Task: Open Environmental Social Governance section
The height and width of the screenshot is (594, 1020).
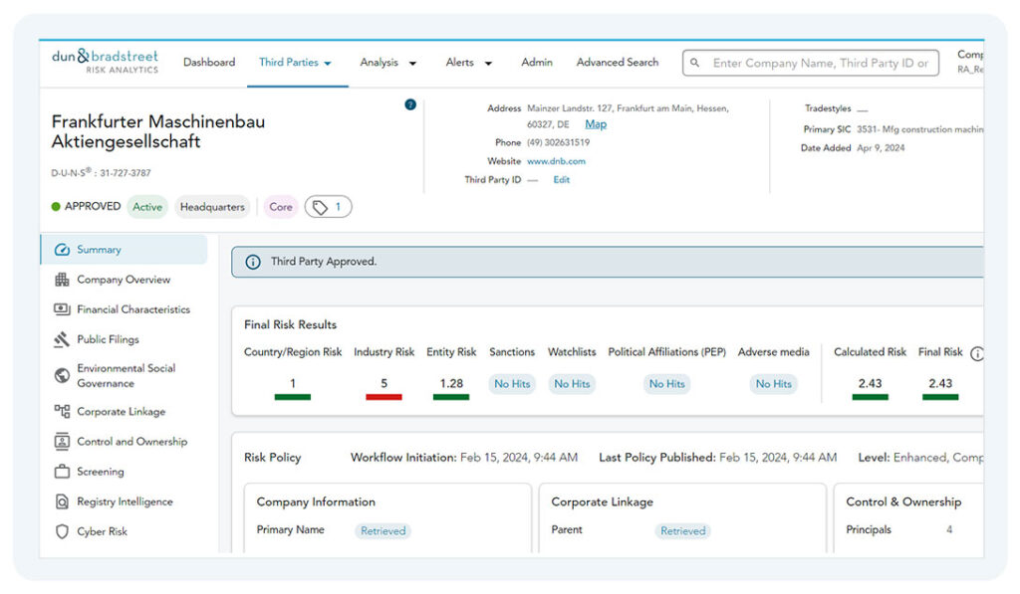Action: (125, 376)
